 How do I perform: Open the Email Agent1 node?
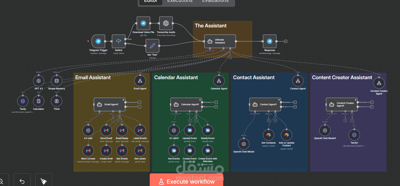[x=109, y=104]
